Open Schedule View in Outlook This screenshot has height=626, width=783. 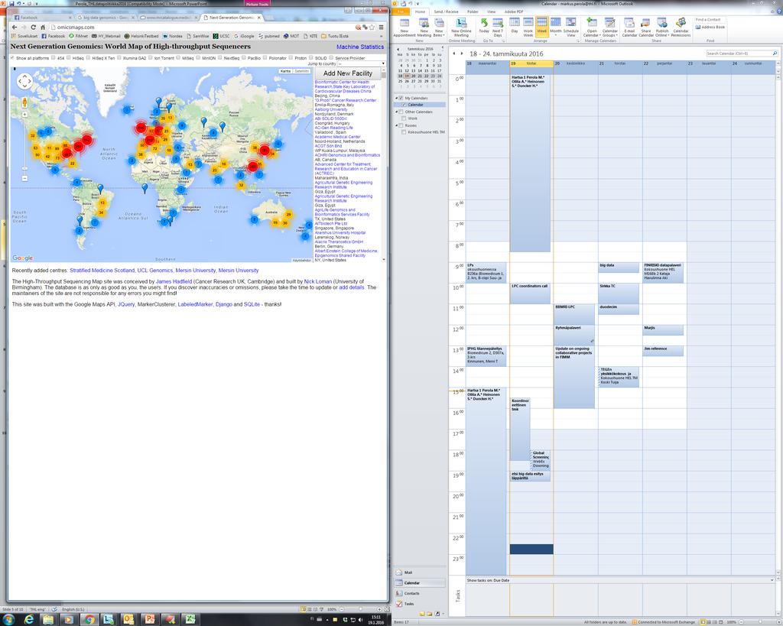(570, 28)
